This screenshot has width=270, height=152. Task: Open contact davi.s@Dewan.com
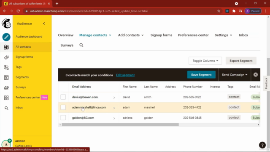point(85,97)
